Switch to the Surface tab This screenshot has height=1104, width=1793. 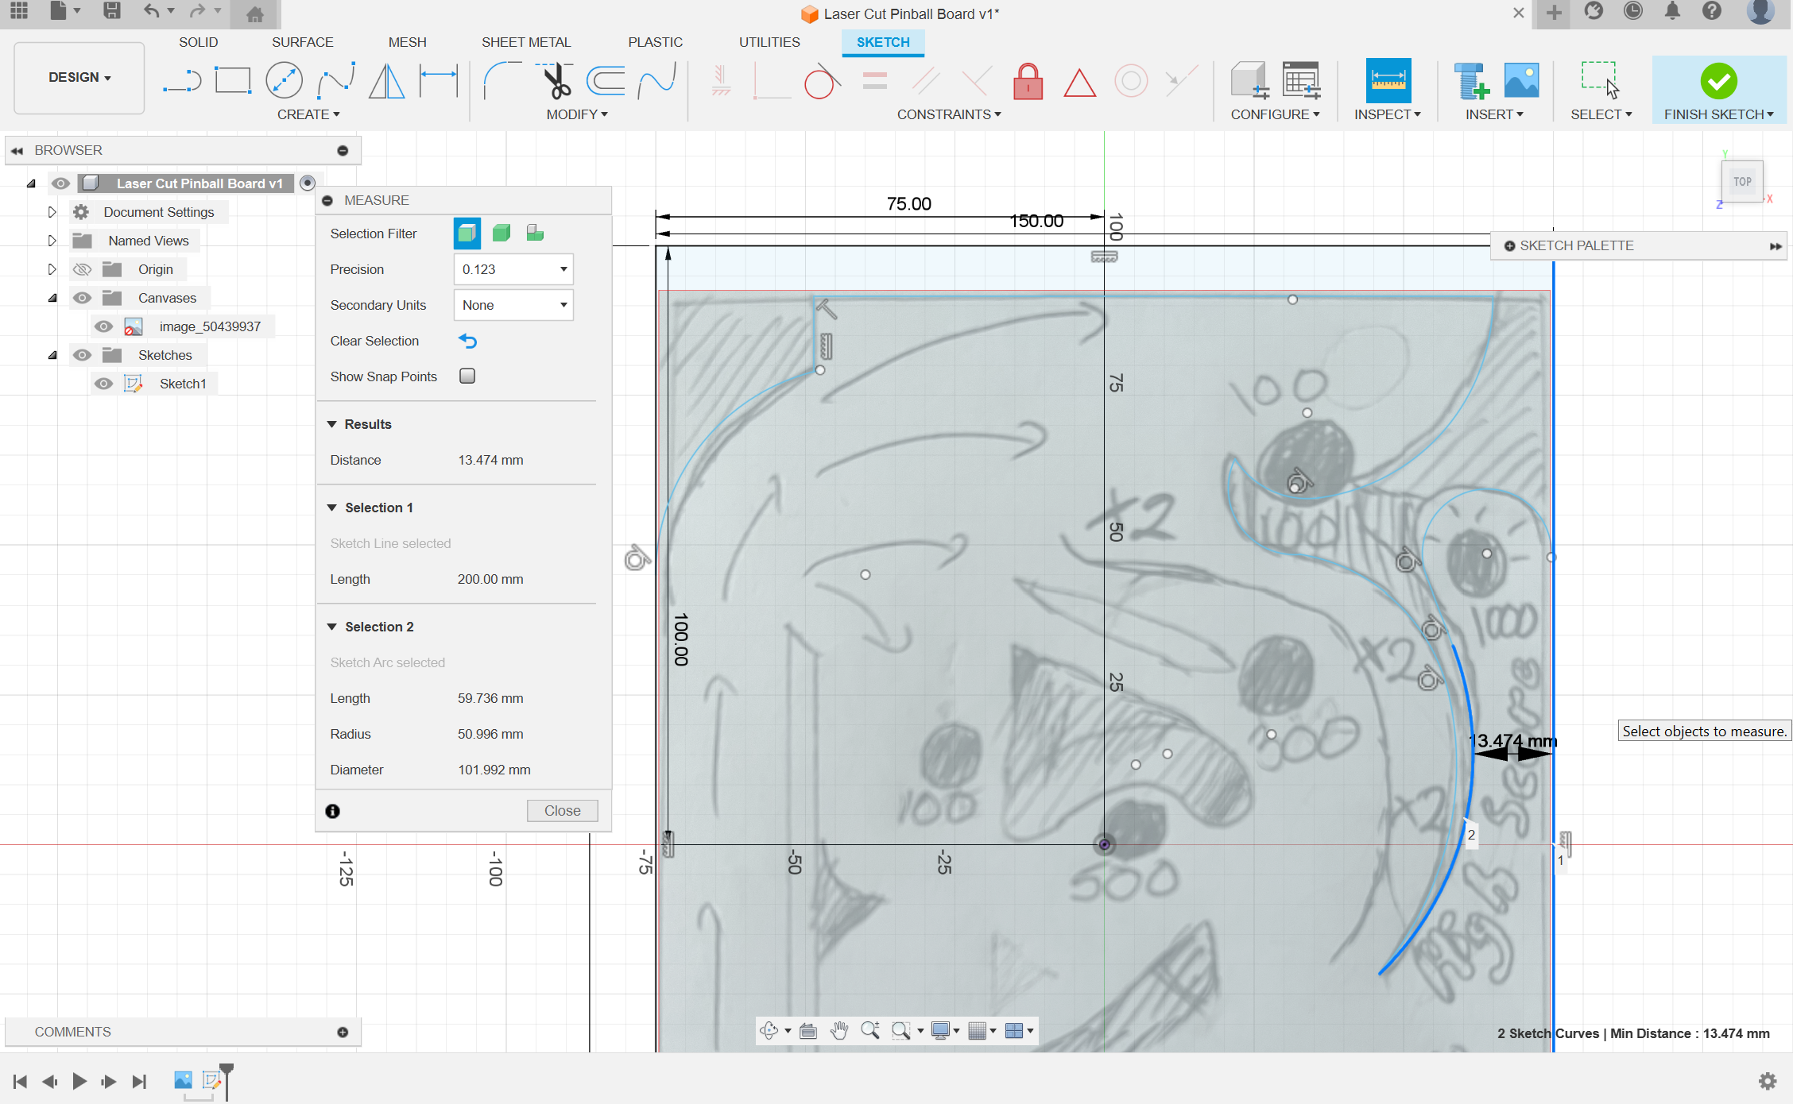301,42
